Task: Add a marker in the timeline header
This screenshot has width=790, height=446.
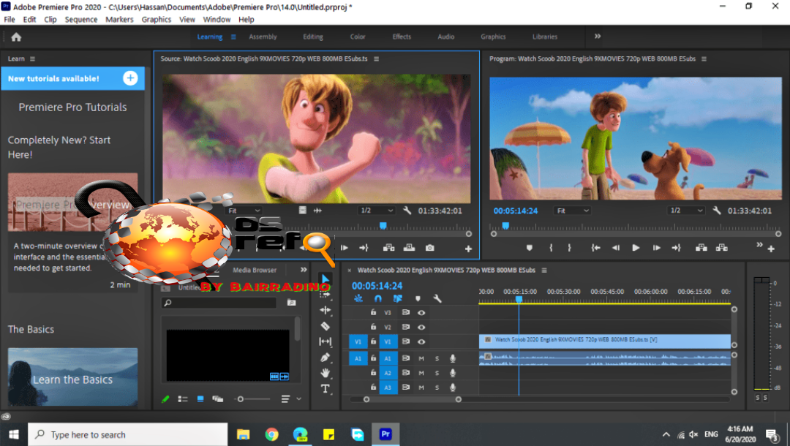Action: point(418,298)
